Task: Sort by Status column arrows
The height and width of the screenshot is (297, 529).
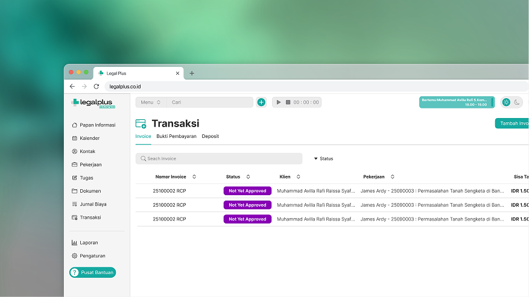Action: [248, 177]
